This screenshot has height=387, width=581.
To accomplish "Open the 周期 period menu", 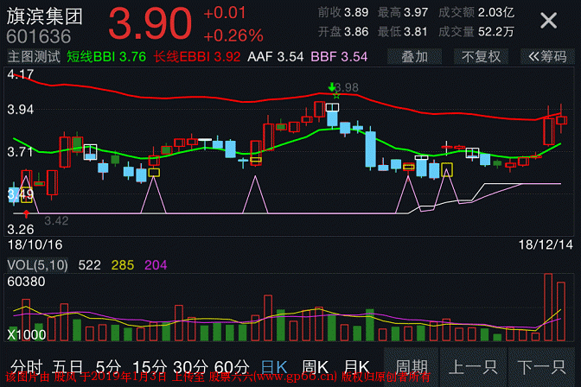I will pyautogui.click(x=412, y=366).
